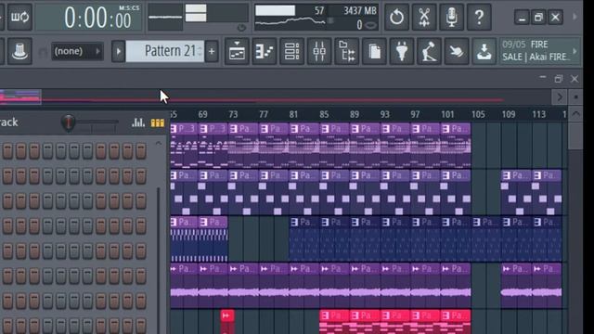Click the graph bars icon in channel rack

[x=138, y=122]
